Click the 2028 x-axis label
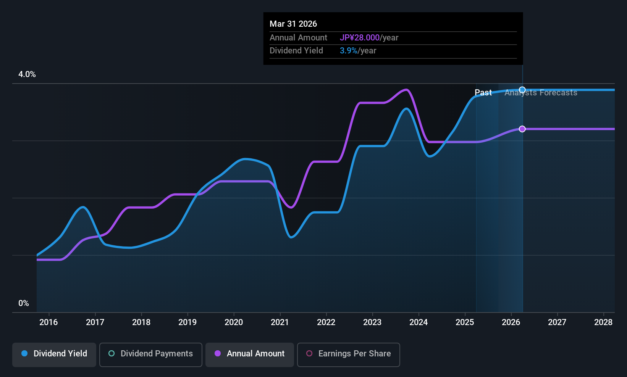627x377 pixels. point(603,322)
